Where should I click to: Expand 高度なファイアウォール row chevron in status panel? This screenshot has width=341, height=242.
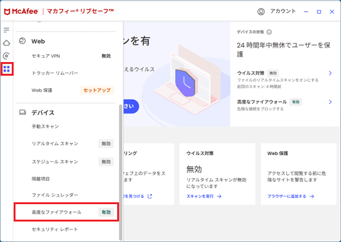tap(330, 102)
